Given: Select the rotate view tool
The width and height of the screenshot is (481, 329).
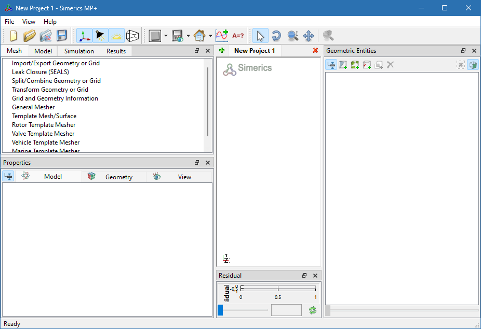Looking at the screenshot, I should click(276, 36).
